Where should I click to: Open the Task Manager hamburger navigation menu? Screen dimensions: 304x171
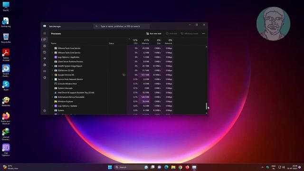[x=45, y=33]
